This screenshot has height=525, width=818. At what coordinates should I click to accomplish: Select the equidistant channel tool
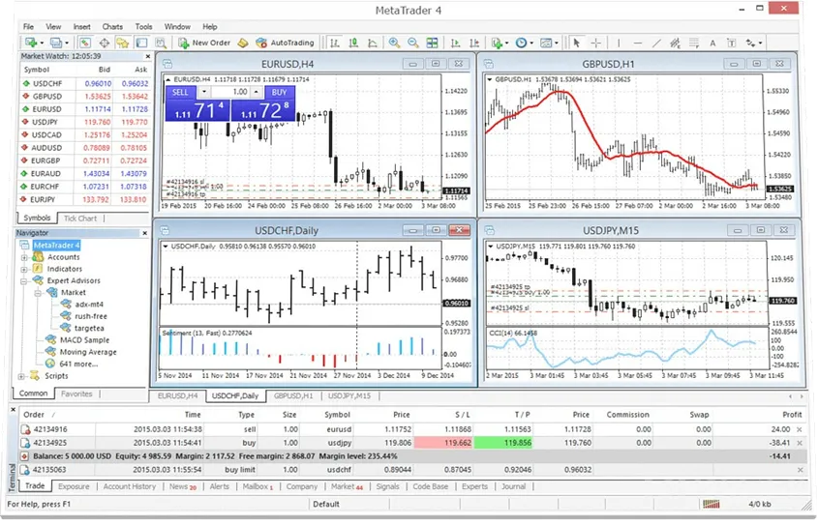pyautogui.click(x=675, y=43)
